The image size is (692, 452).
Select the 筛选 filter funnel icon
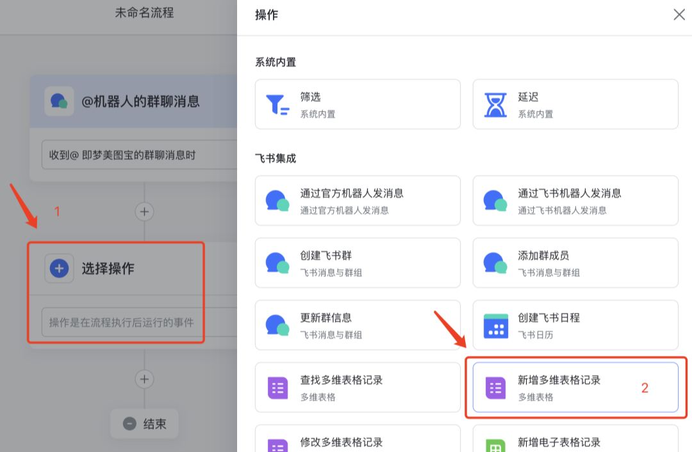click(x=277, y=104)
